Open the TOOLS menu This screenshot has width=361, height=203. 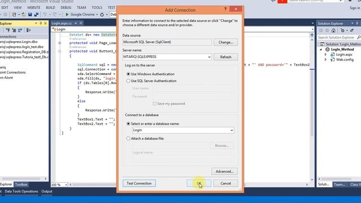coord(96,7)
